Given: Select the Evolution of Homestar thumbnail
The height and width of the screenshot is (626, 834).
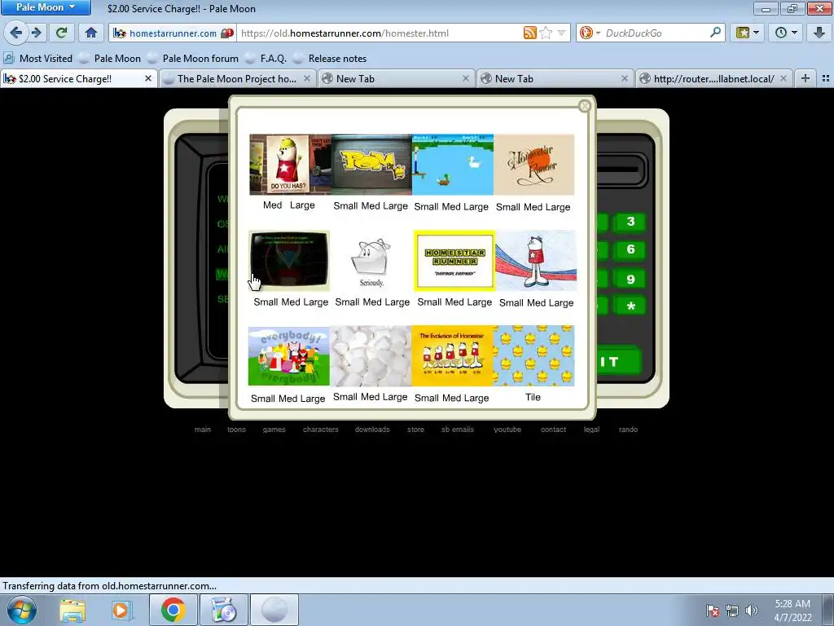Looking at the screenshot, I should (x=452, y=355).
